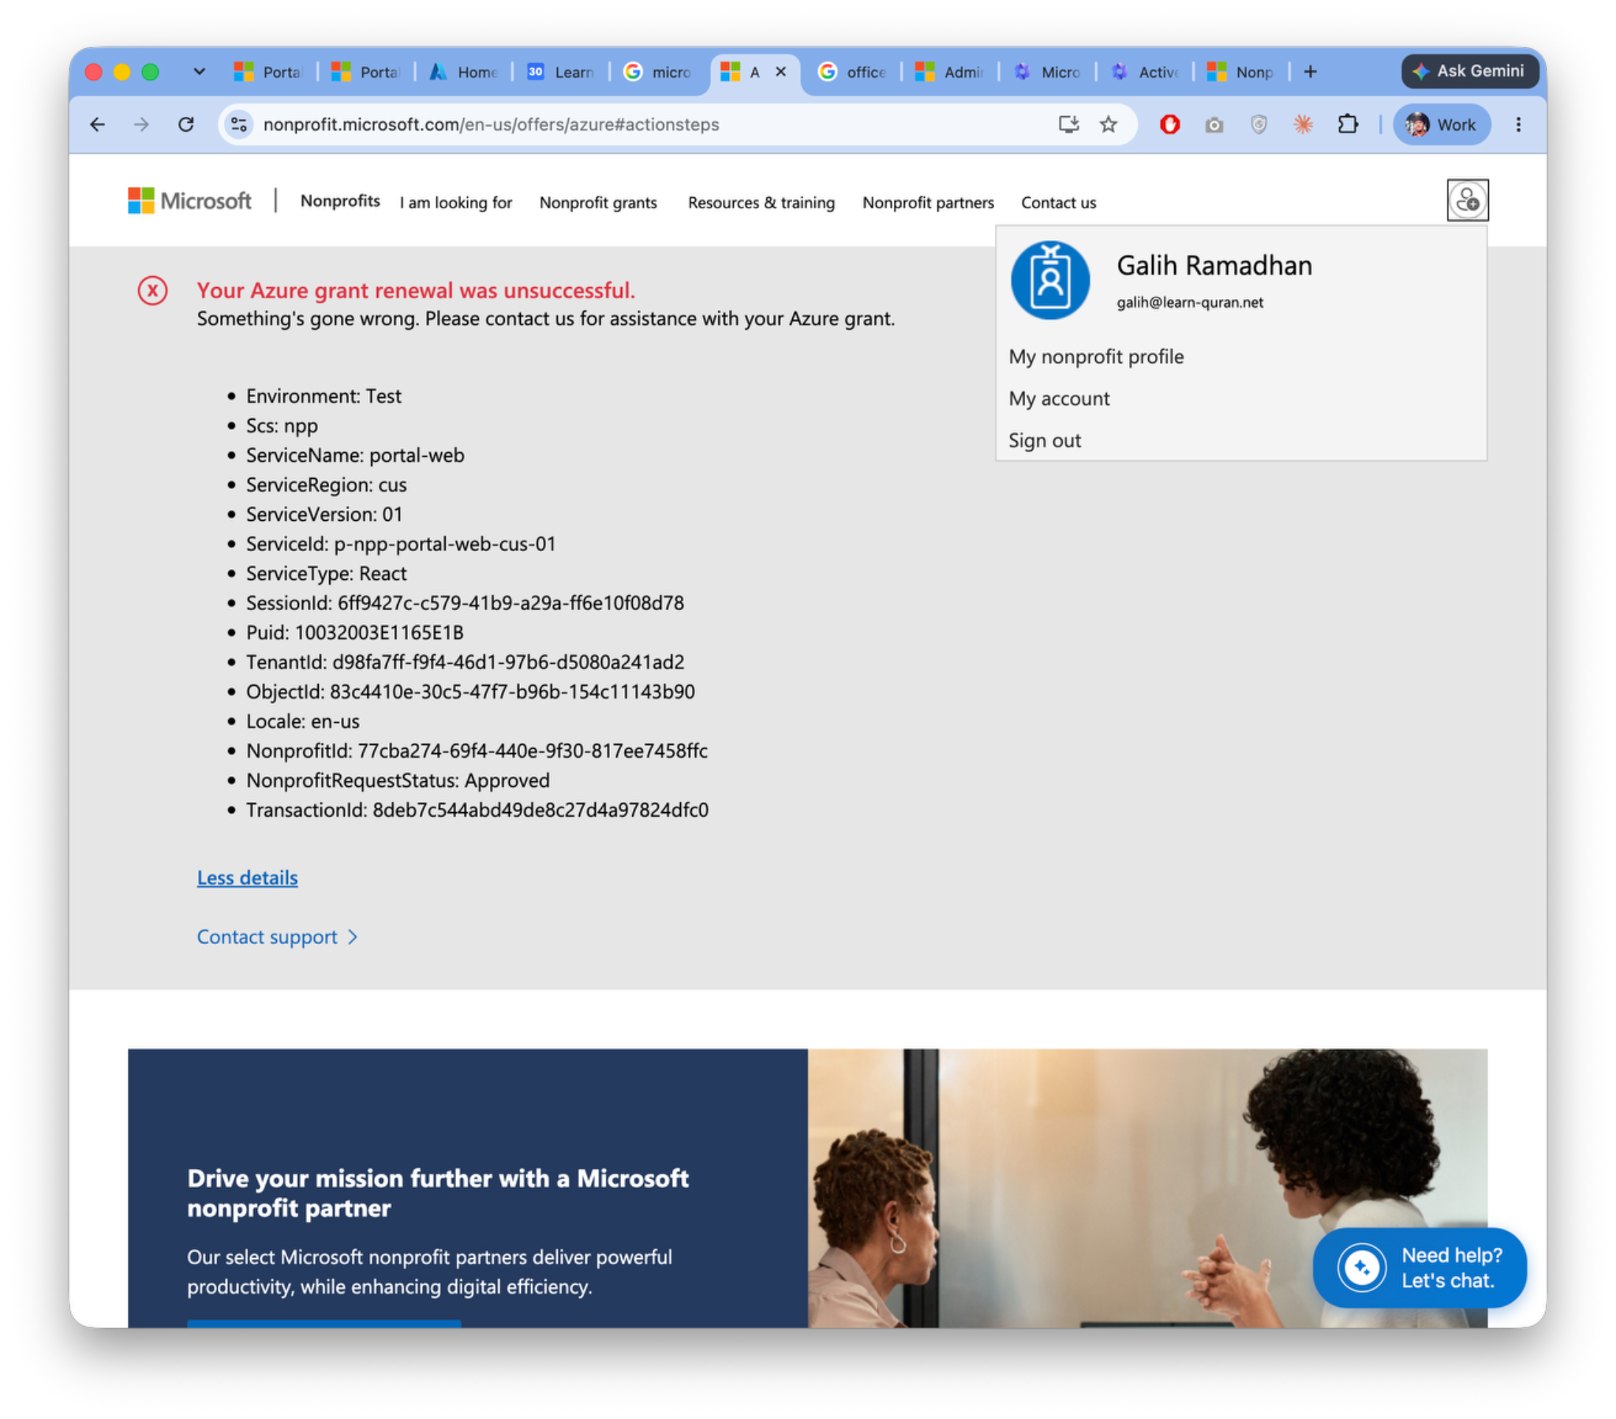Click the orange starburst extension icon
The width and height of the screenshot is (1616, 1419).
1303,124
